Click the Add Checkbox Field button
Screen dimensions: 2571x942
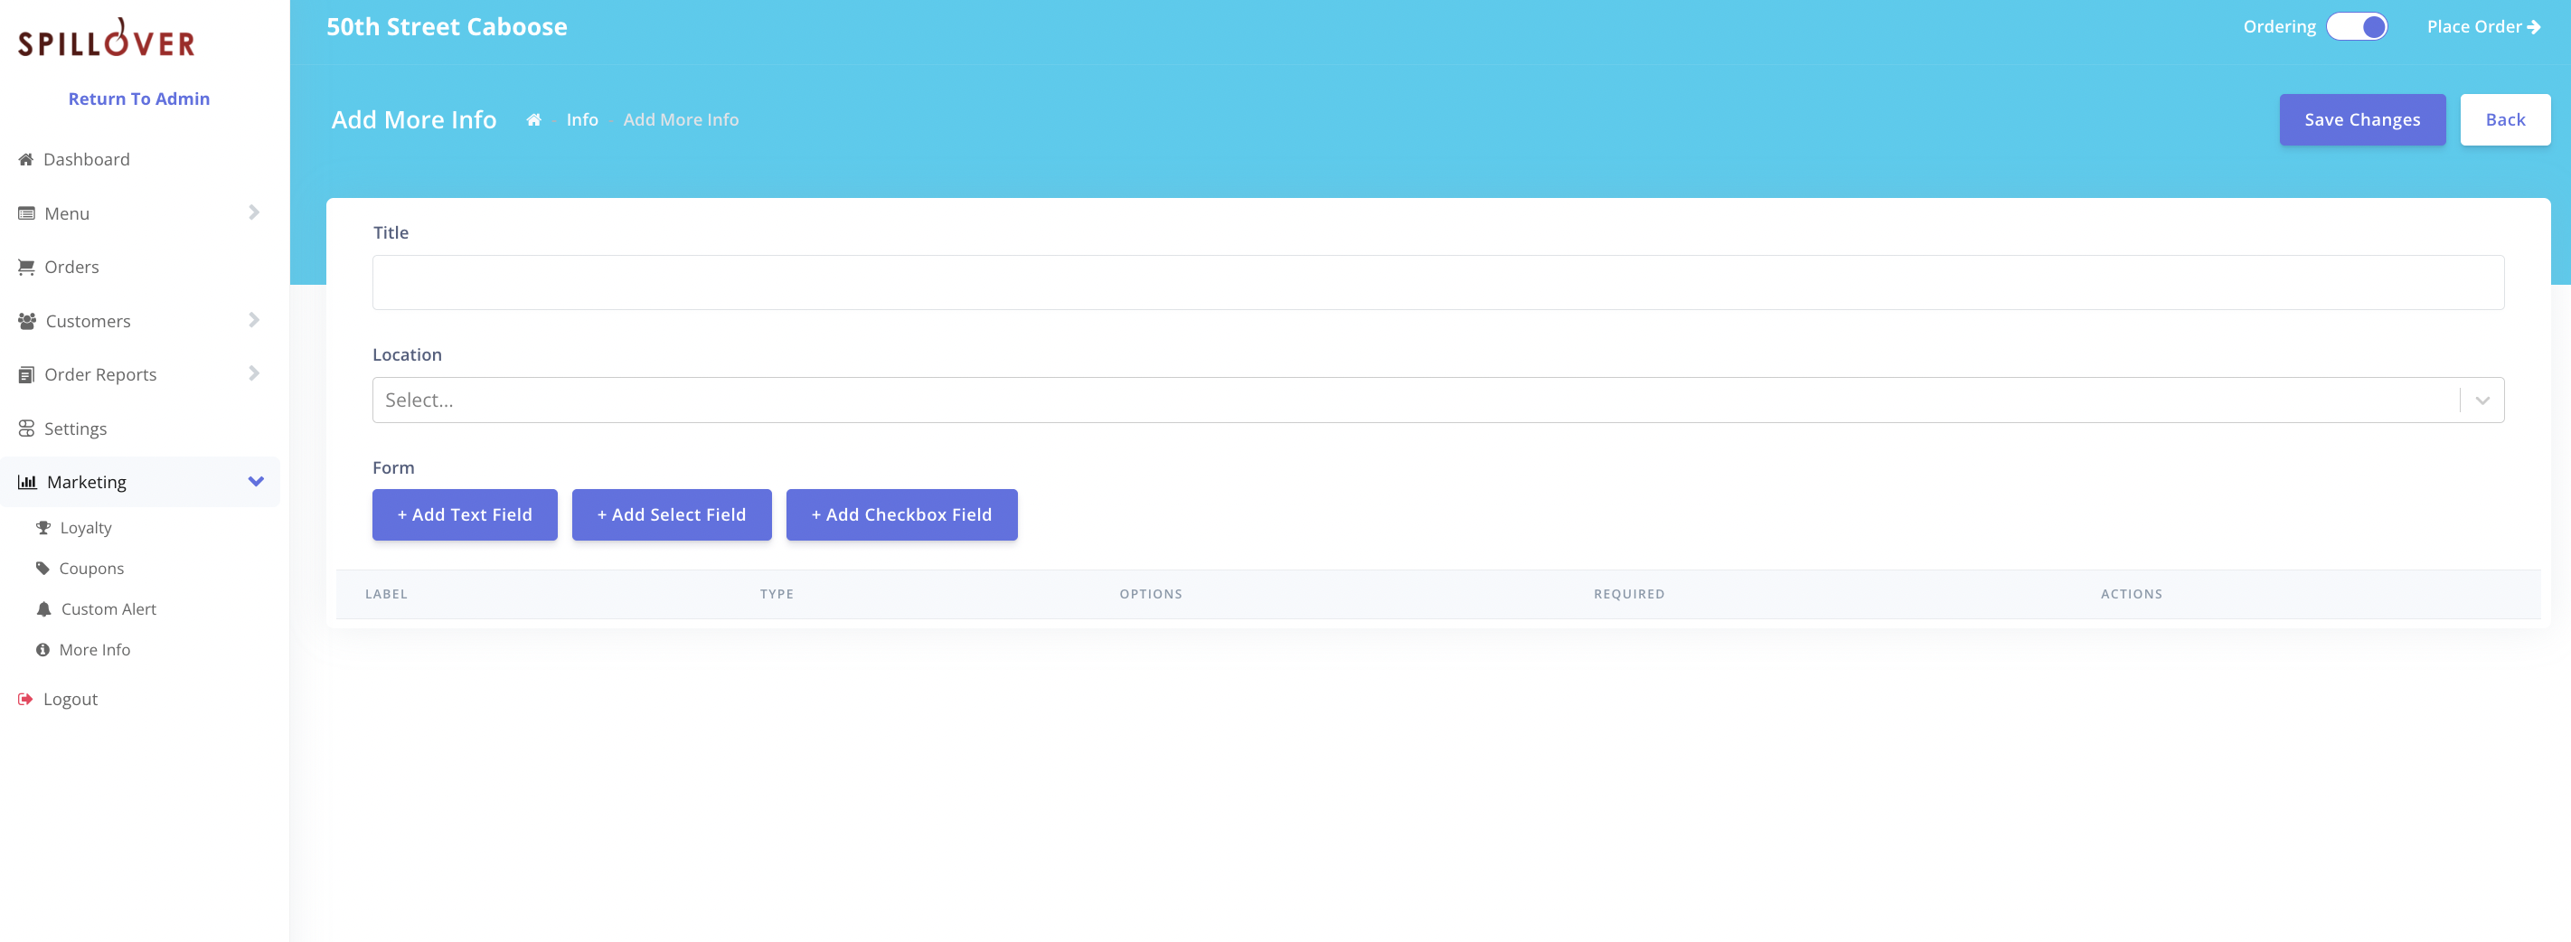click(902, 515)
